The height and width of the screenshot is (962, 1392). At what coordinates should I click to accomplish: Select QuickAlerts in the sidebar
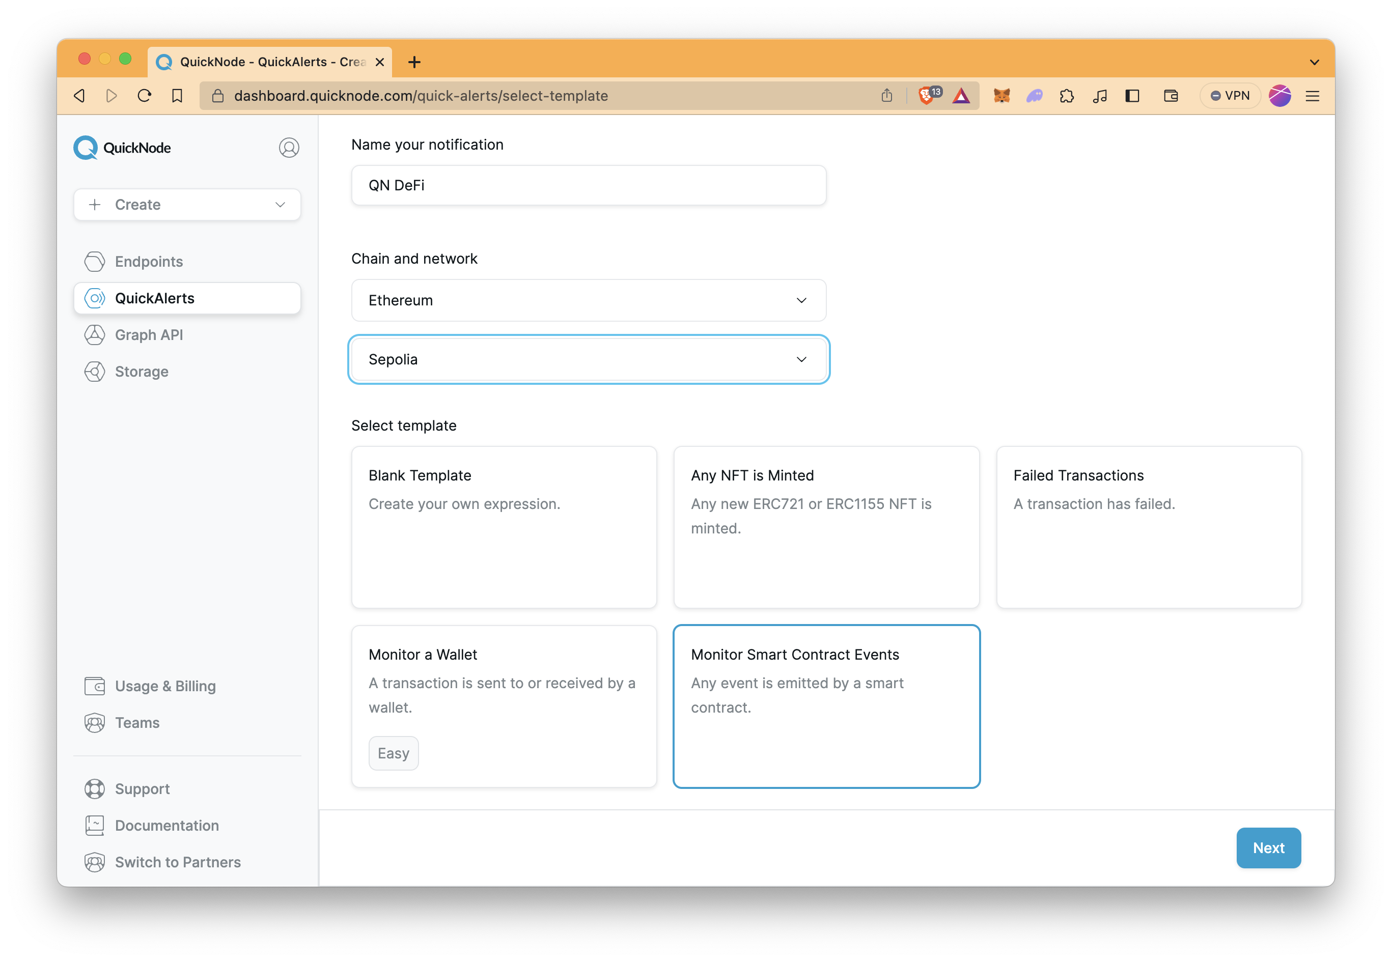[x=187, y=298]
